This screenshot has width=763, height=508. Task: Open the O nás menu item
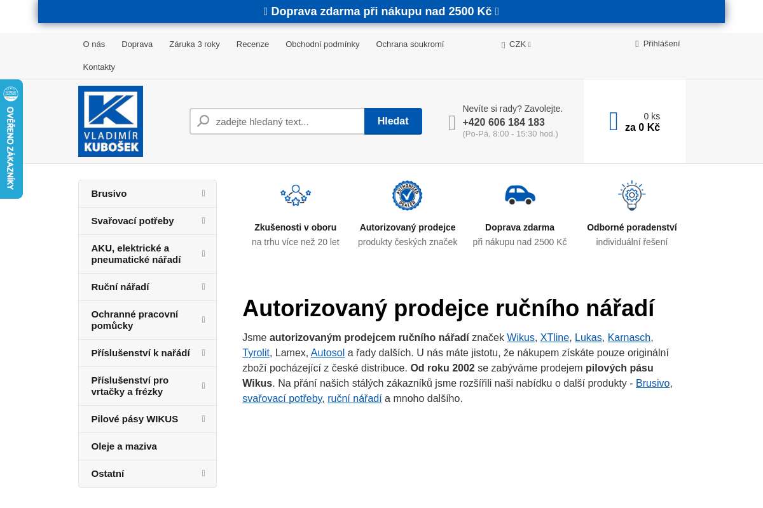94,44
